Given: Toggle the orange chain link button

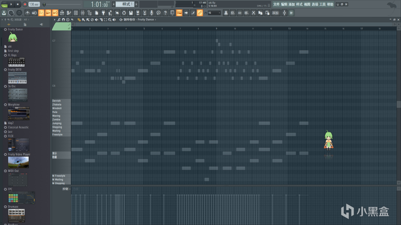Looking at the screenshot, I should pyautogui.click(x=200, y=13).
